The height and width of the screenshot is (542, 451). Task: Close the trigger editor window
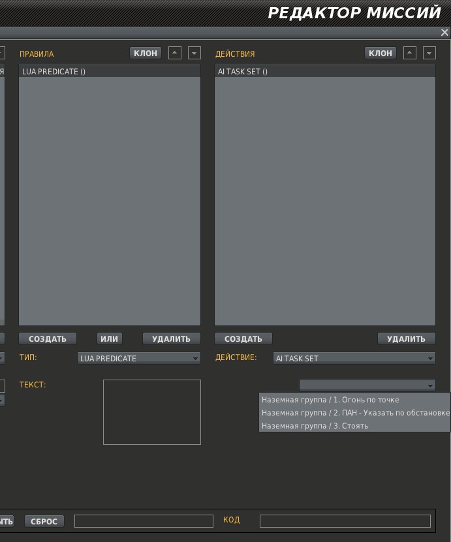pos(444,33)
